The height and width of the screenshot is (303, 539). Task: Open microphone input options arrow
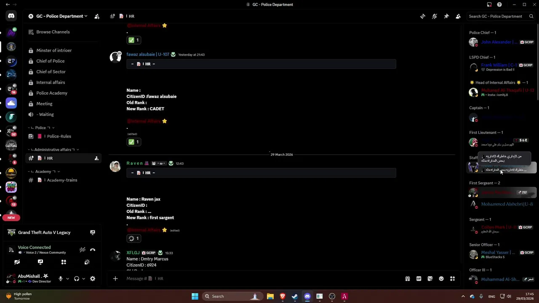pos(67,279)
